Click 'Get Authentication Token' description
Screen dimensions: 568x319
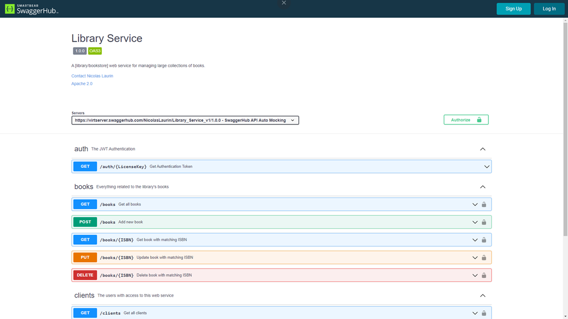click(x=171, y=166)
